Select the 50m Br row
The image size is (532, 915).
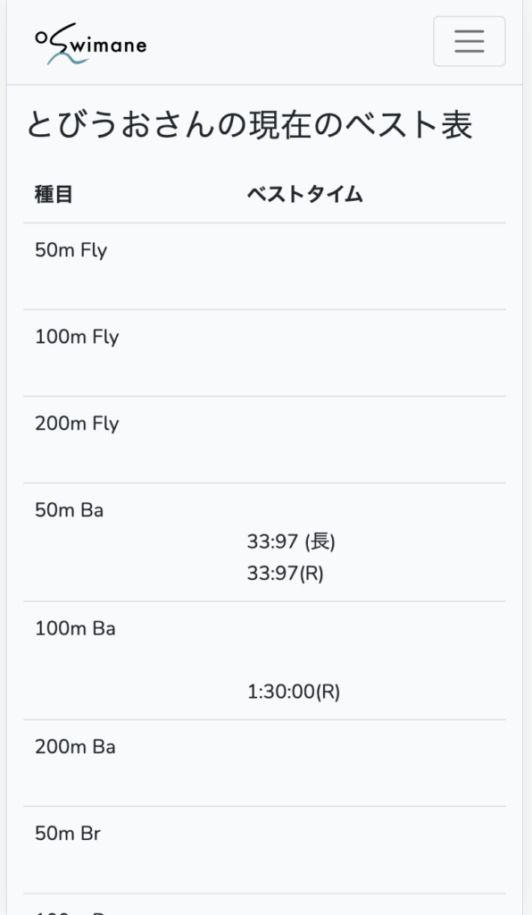[264, 851]
